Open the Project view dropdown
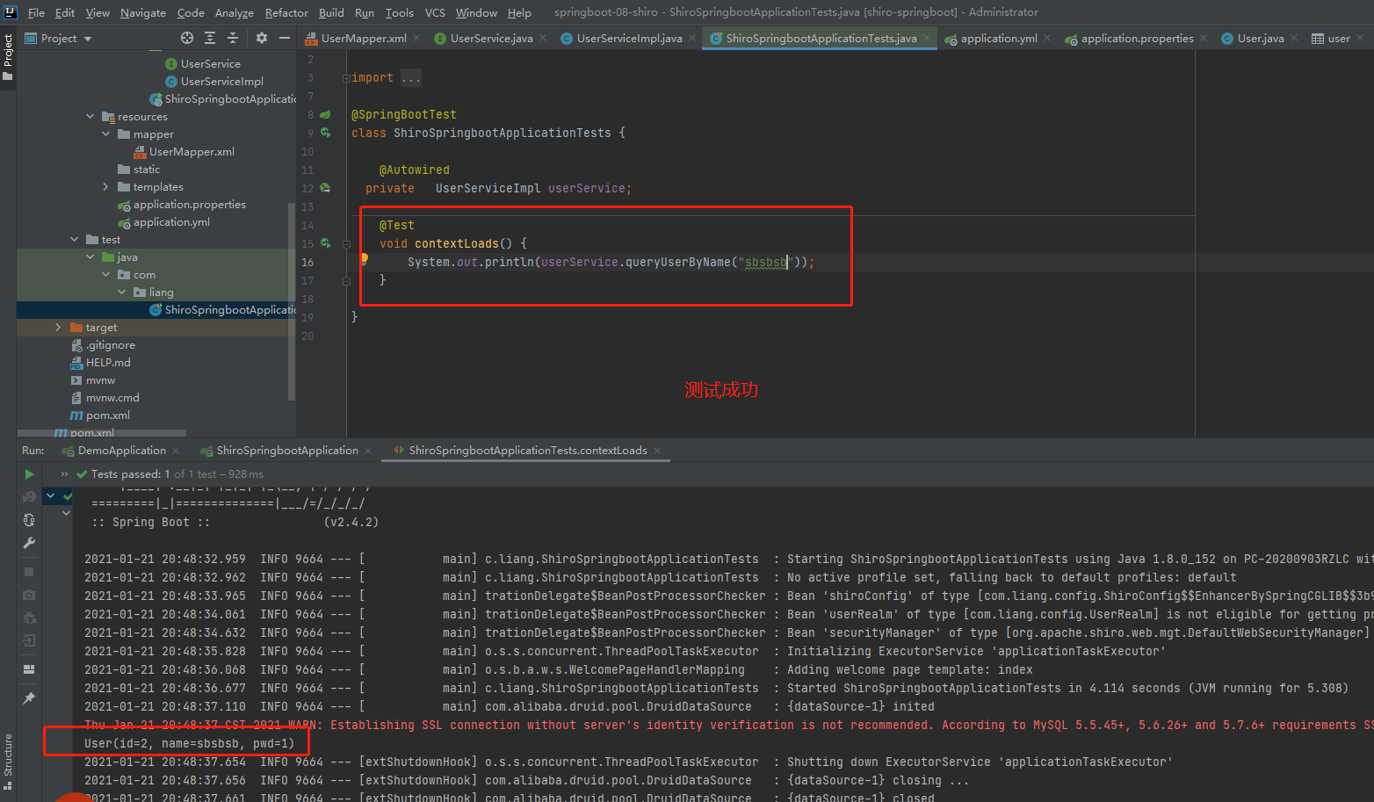The height and width of the screenshot is (802, 1374). pyautogui.click(x=59, y=39)
